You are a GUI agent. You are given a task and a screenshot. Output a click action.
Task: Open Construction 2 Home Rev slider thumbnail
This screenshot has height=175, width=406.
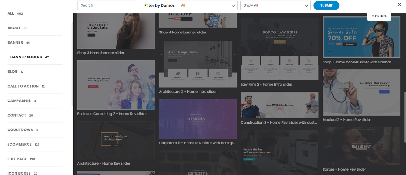(280, 105)
